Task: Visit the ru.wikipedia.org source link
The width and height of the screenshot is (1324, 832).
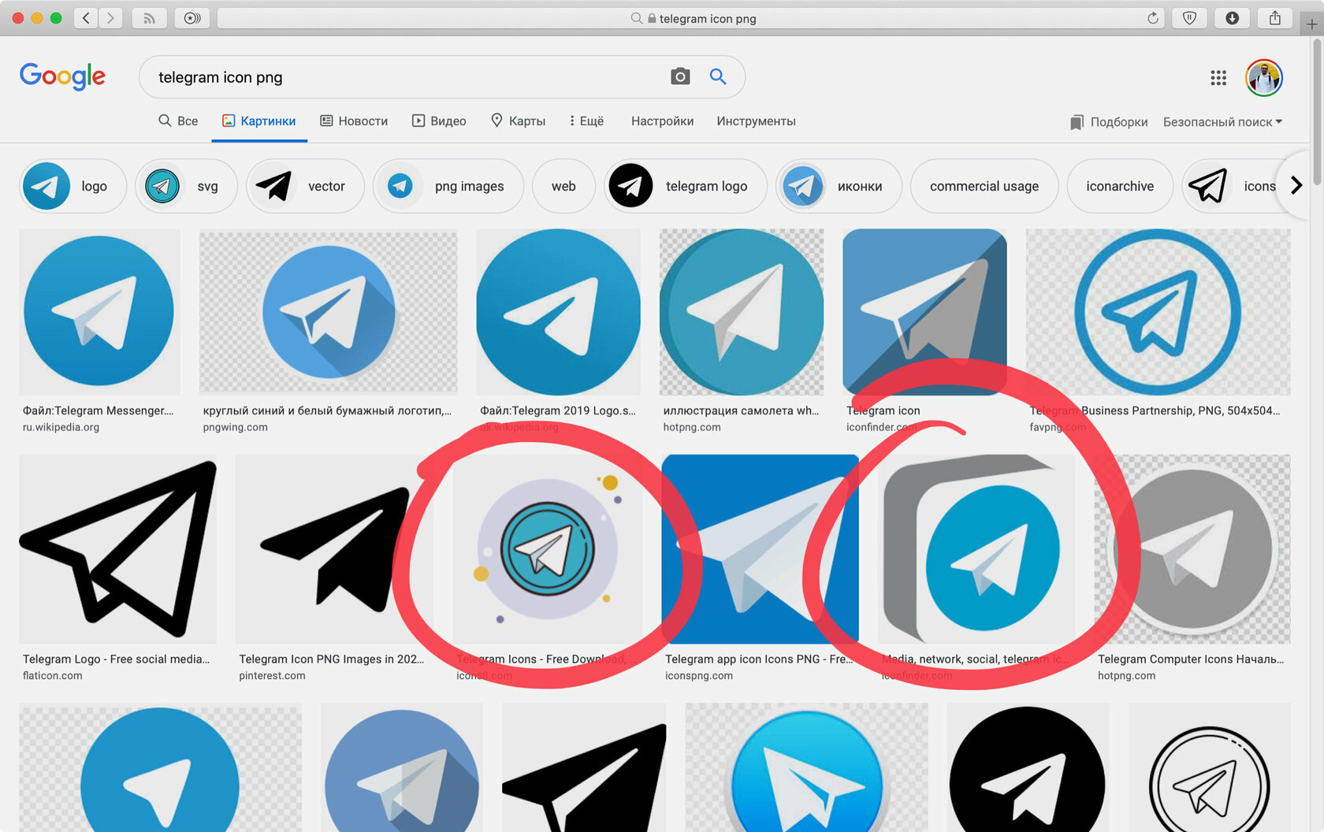Action: pyautogui.click(x=61, y=428)
